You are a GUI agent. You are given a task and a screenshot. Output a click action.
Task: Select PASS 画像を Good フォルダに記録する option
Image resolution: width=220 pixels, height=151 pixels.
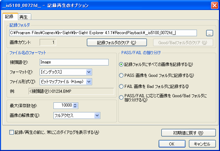point(121,75)
